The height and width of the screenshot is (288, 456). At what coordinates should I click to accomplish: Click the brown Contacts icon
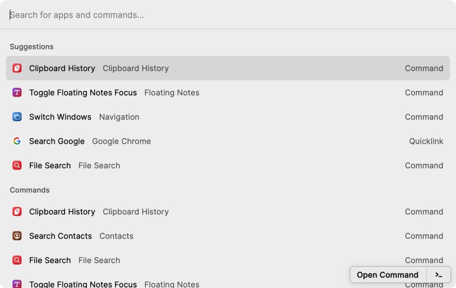(17, 236)
